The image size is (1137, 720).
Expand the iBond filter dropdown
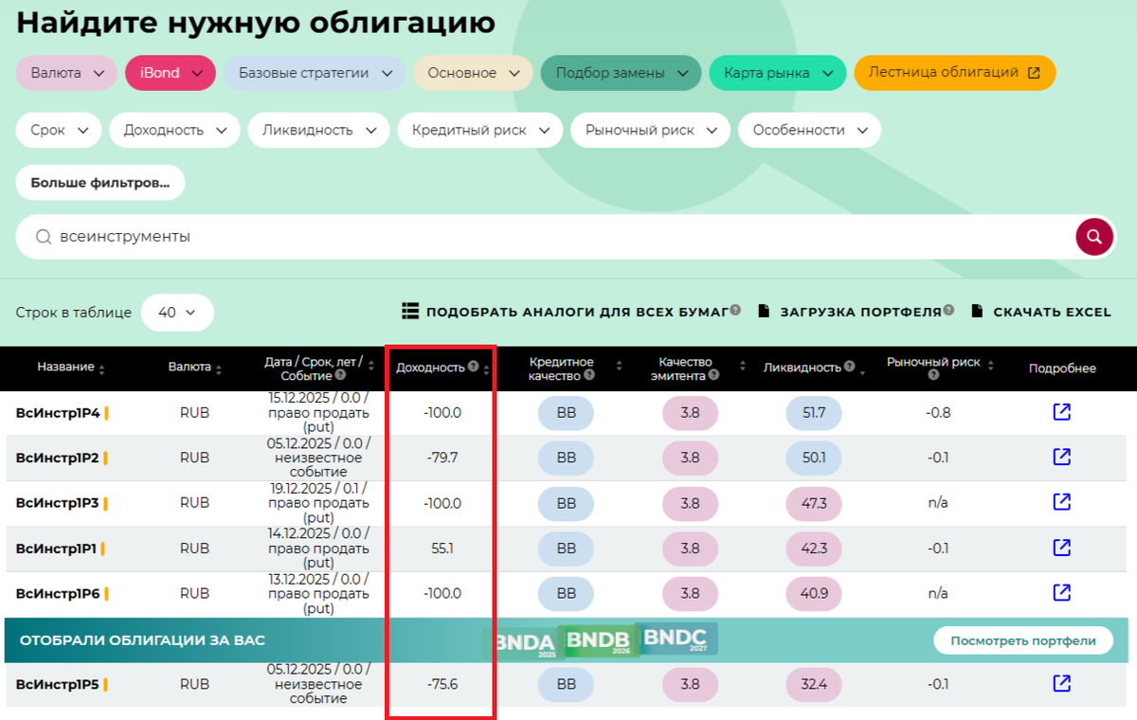tap(171, 73)
